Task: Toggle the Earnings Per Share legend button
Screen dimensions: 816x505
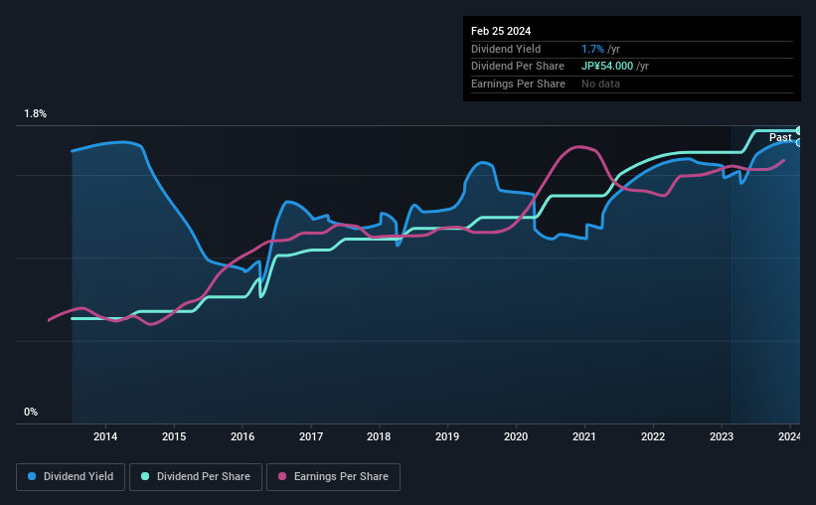Action: point(333,477)
